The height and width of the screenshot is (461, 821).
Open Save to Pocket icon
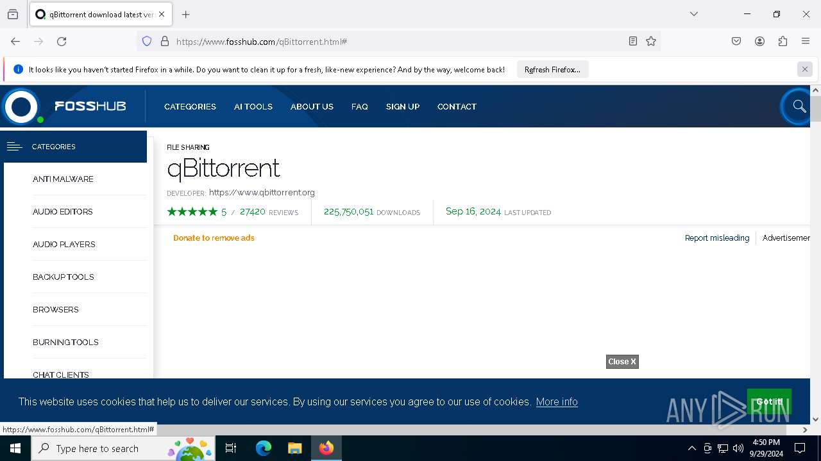tap(736, 42)
